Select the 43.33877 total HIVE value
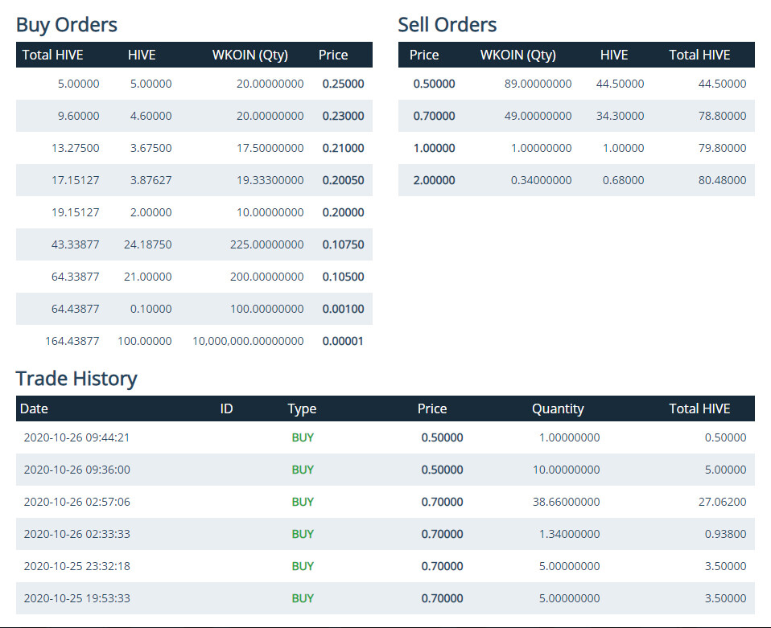The image size is (771, 628). click(x=75, y=244)
